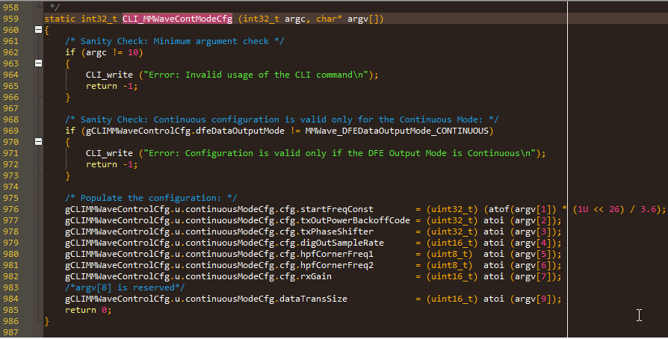Click line number 959 in the gutter
Image resolution: width=668 pixels, height=339 pixels.
[10, 19]
